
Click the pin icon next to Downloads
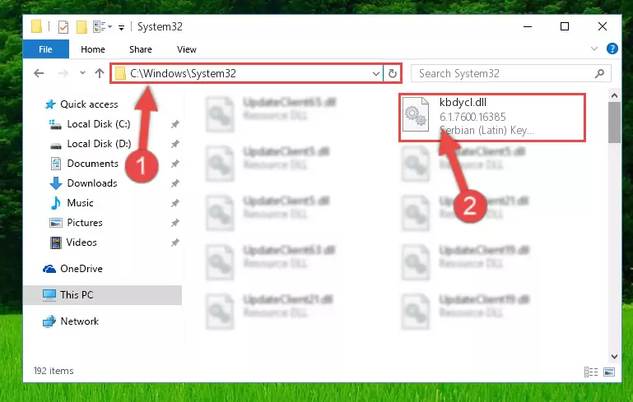click(x=175, y=184)
